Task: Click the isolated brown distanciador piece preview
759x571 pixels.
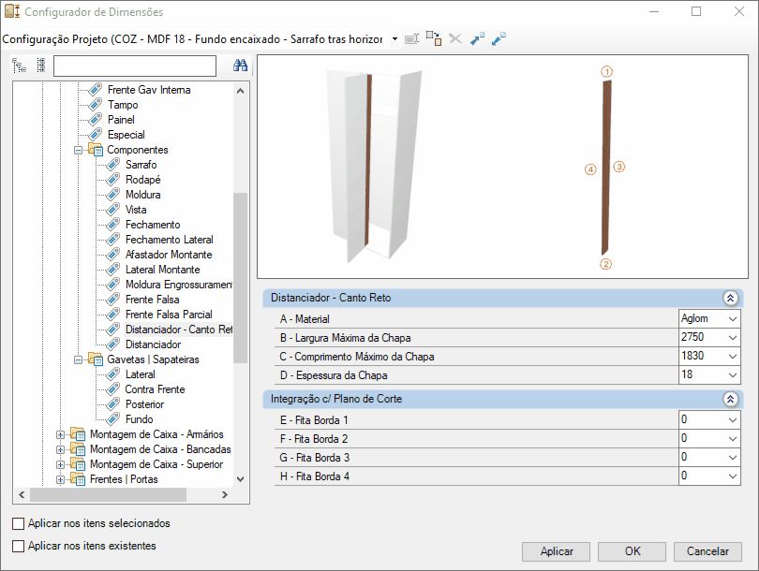Action: click(x=606, y=168)
